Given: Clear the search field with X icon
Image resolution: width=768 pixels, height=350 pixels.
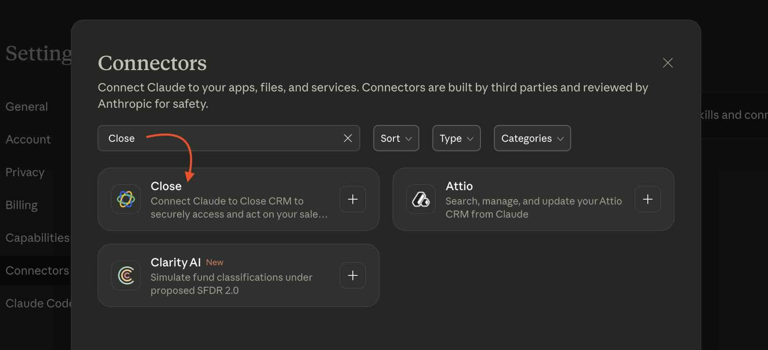Looking at the screenshot, I should 347,139.
